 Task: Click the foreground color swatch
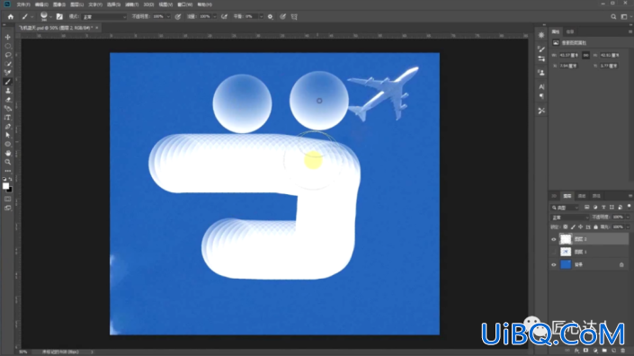(x=5, y=186)
